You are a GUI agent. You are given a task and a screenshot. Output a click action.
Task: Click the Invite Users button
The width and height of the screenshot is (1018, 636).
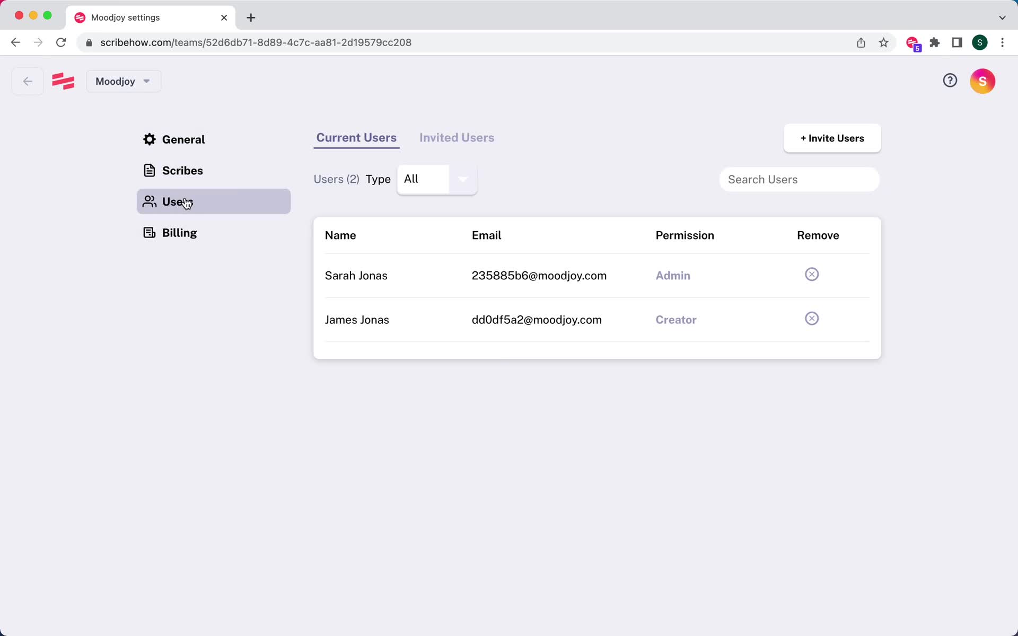click(832, 138)
